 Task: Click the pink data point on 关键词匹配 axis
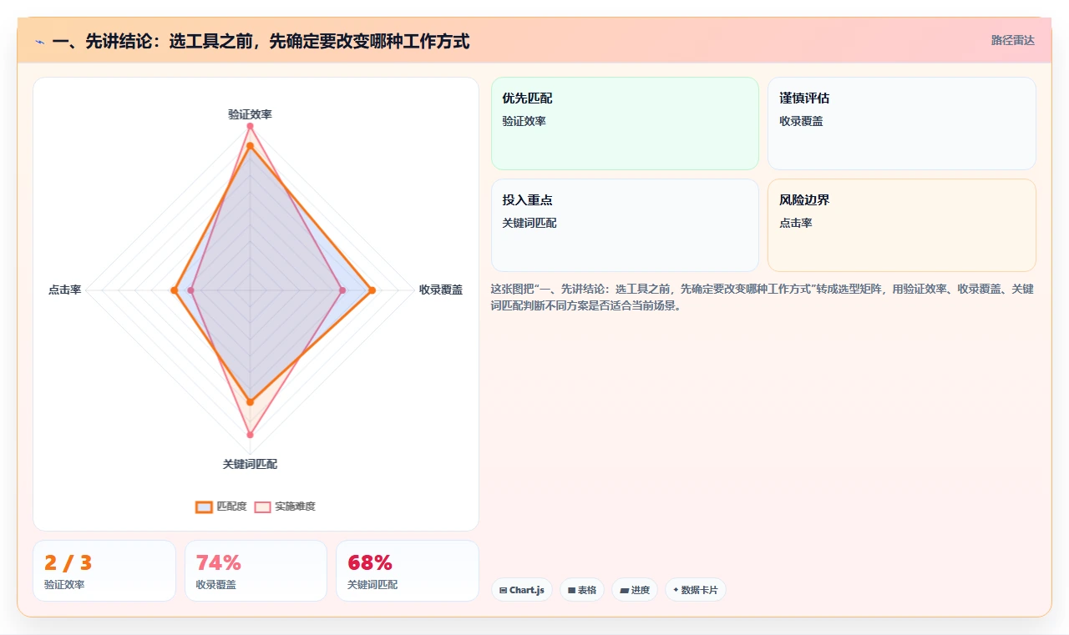point(250,435)
